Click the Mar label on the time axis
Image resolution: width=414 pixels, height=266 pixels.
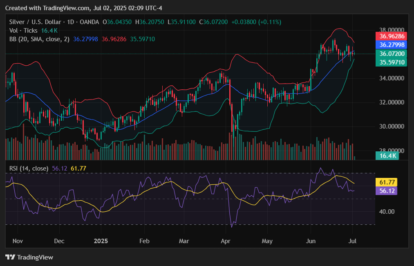pos(184,241)
